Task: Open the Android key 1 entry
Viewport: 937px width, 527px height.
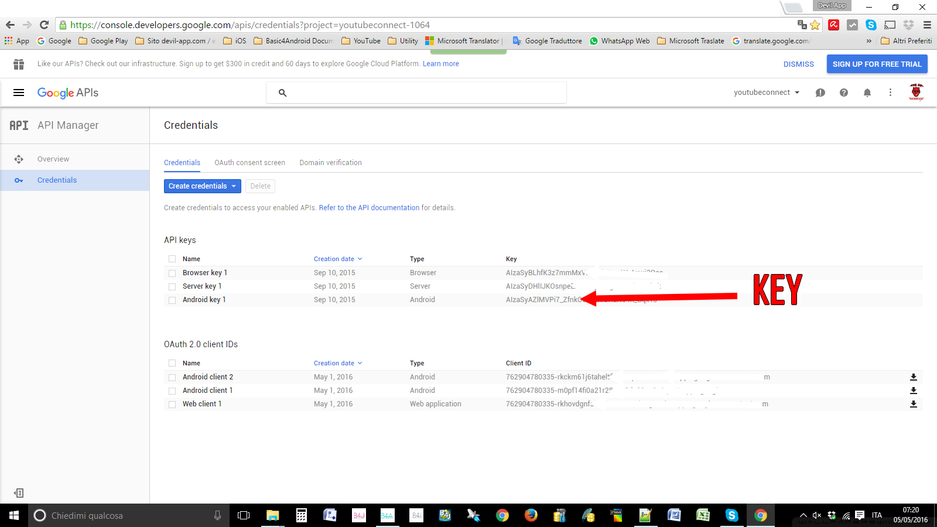Action: pos(204,300)
